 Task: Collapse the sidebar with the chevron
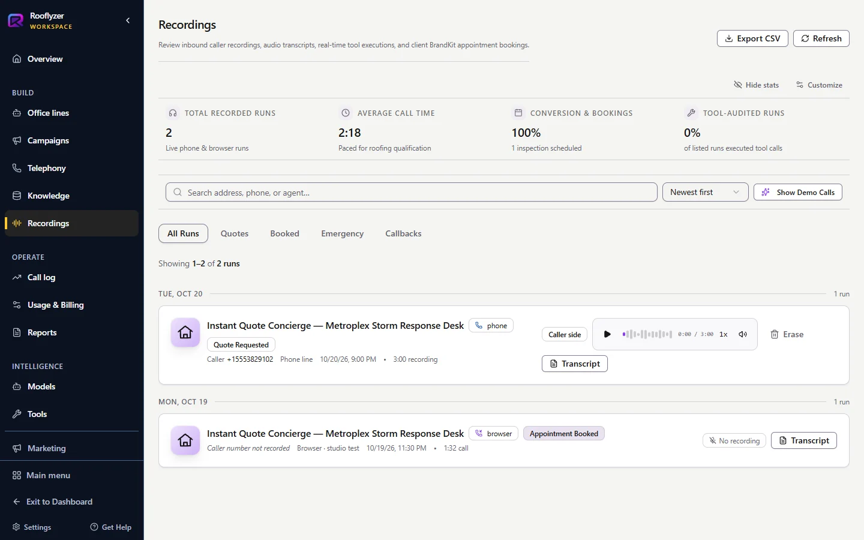(128, 20)
